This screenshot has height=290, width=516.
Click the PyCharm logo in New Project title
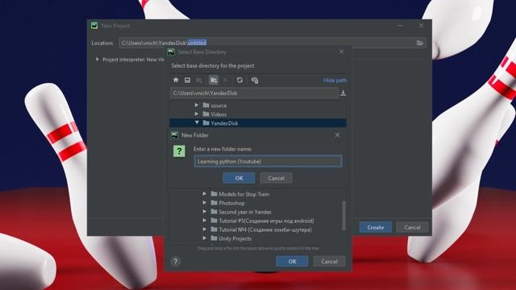click(x=94, y=26)
